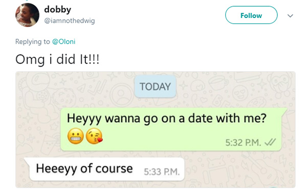Open the dobby display name
Screen dimensions: 307x191
[x=57, y=9]
